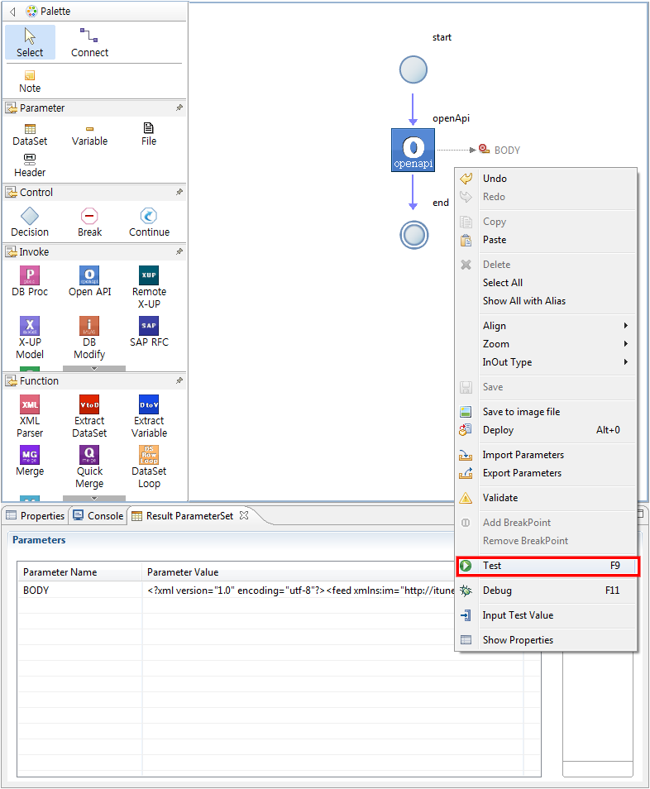Choose Export Parameters menu entry

(x=546, y=472)
